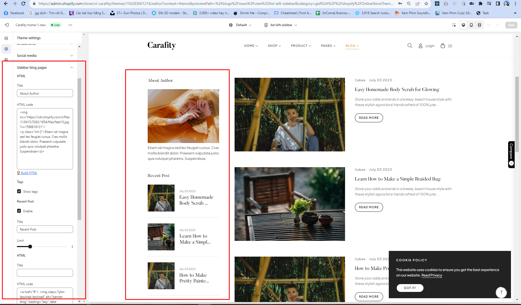Switch preview to desktop view
Viewport: 521px width, 305px height.
coord(463,25)
